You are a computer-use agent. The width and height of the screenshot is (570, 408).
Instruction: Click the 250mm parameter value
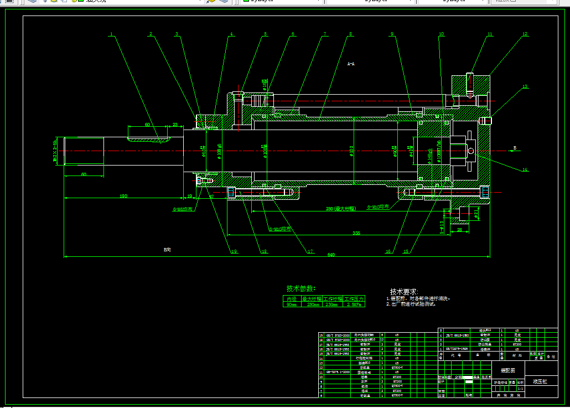313,304
